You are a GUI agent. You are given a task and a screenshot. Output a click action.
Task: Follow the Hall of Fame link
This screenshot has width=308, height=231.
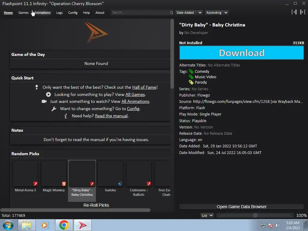(144, 87)
